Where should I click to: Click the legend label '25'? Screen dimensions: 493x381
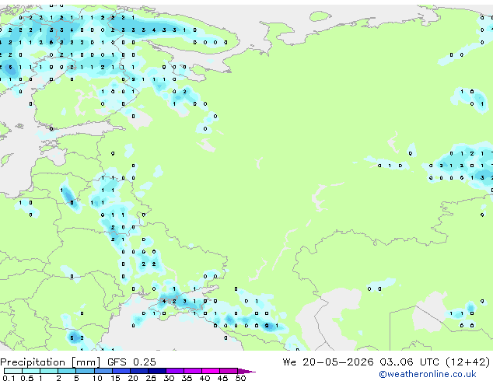pos(151,378)
